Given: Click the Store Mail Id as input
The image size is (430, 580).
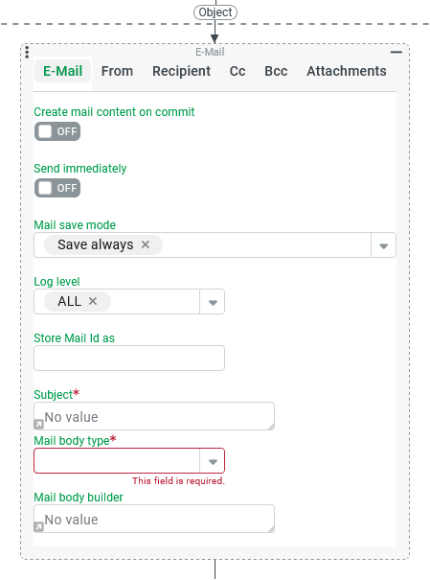Looking at the screenshot, I should click(x=129, y=358).
